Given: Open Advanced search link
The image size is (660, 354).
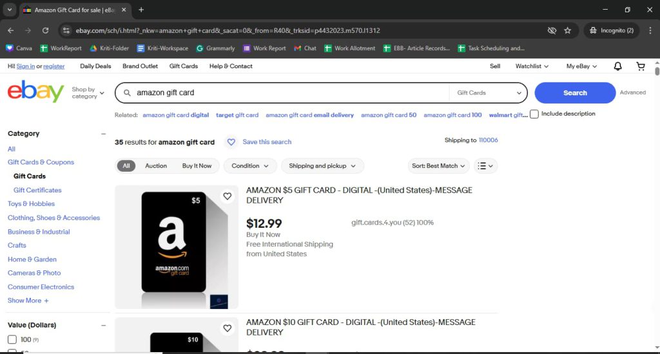Looking at the screenshot, I should click(633, 93).
